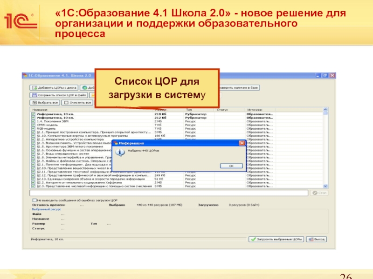Minimize the 1С:Образование window
This screenshot has width=373, height=279.
[318, 75]
